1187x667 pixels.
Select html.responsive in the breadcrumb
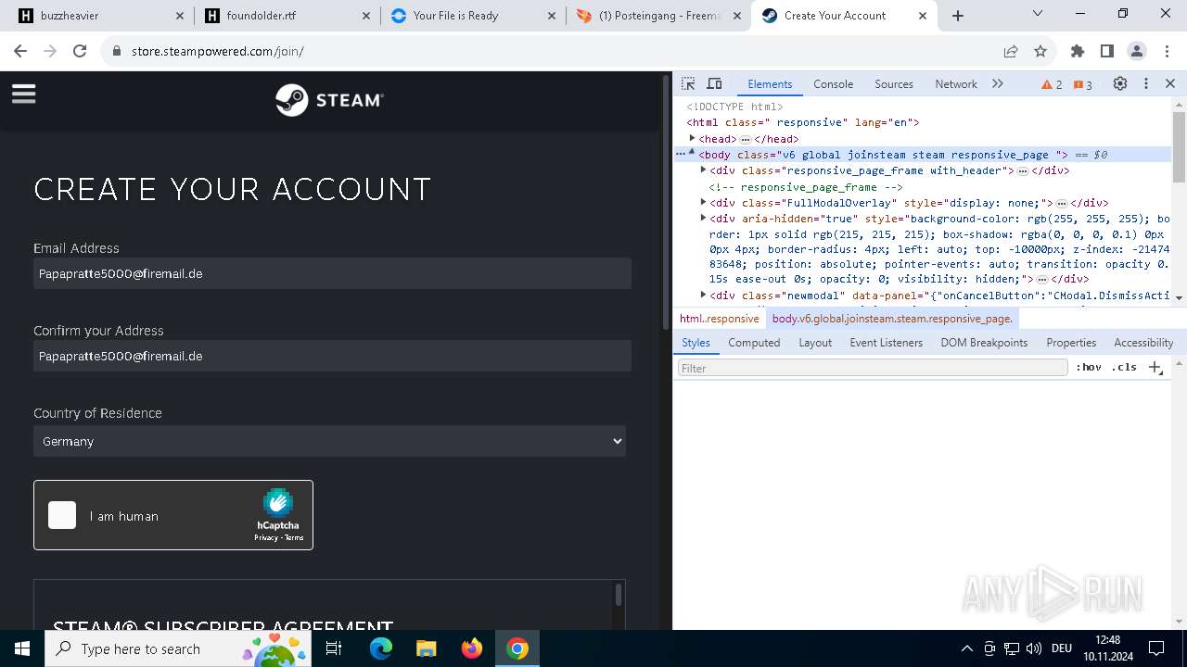[720, 318]
